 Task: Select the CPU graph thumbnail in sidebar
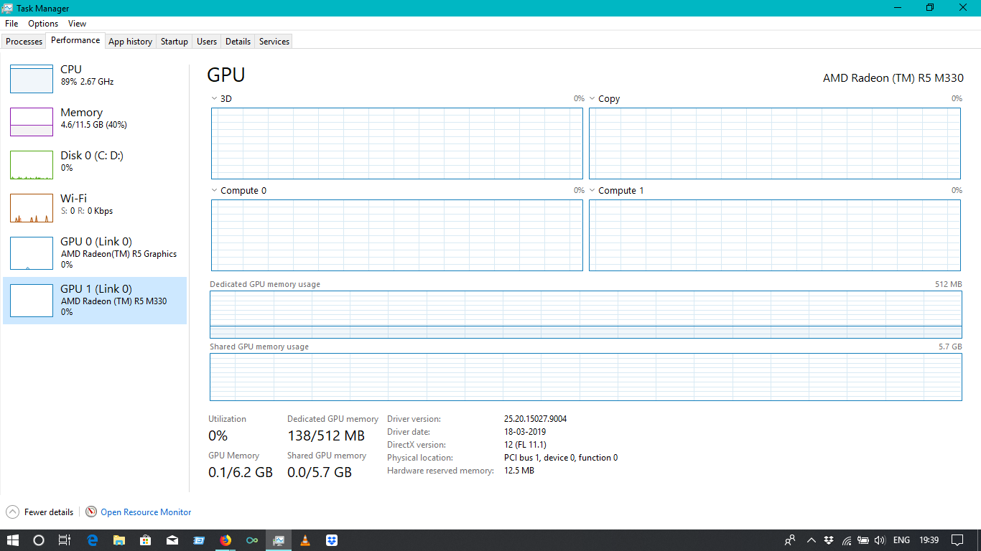point(32,79)
